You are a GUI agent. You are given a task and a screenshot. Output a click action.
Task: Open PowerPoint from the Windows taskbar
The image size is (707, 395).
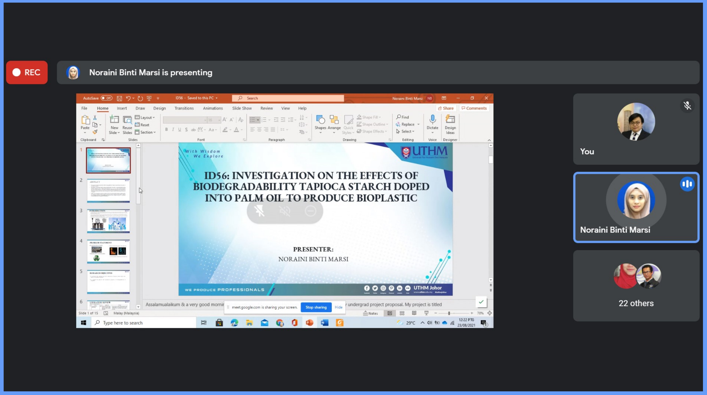click(x=310, y=323)
